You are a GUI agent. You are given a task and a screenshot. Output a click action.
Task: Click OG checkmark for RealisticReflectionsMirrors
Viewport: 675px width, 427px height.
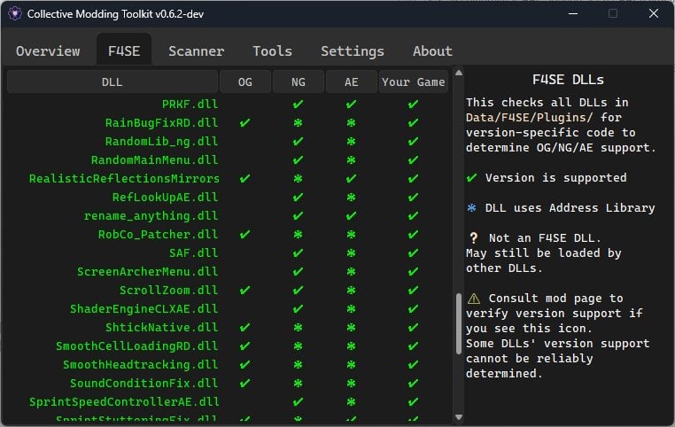click(245, 178)
